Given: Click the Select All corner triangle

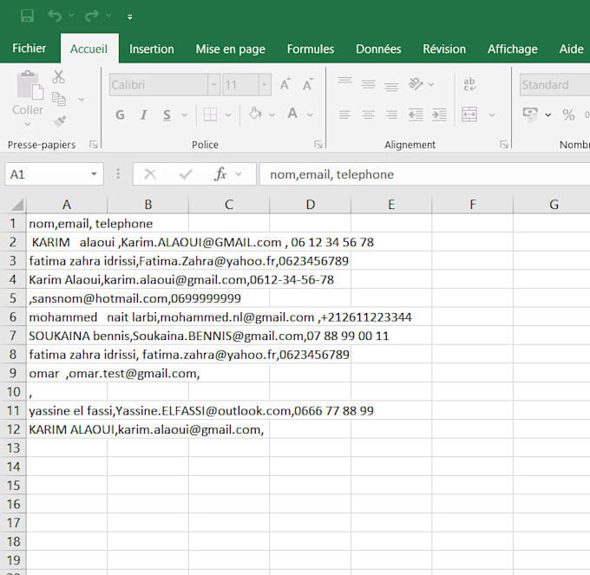Looking at the screenshot, I should point(17,205).
